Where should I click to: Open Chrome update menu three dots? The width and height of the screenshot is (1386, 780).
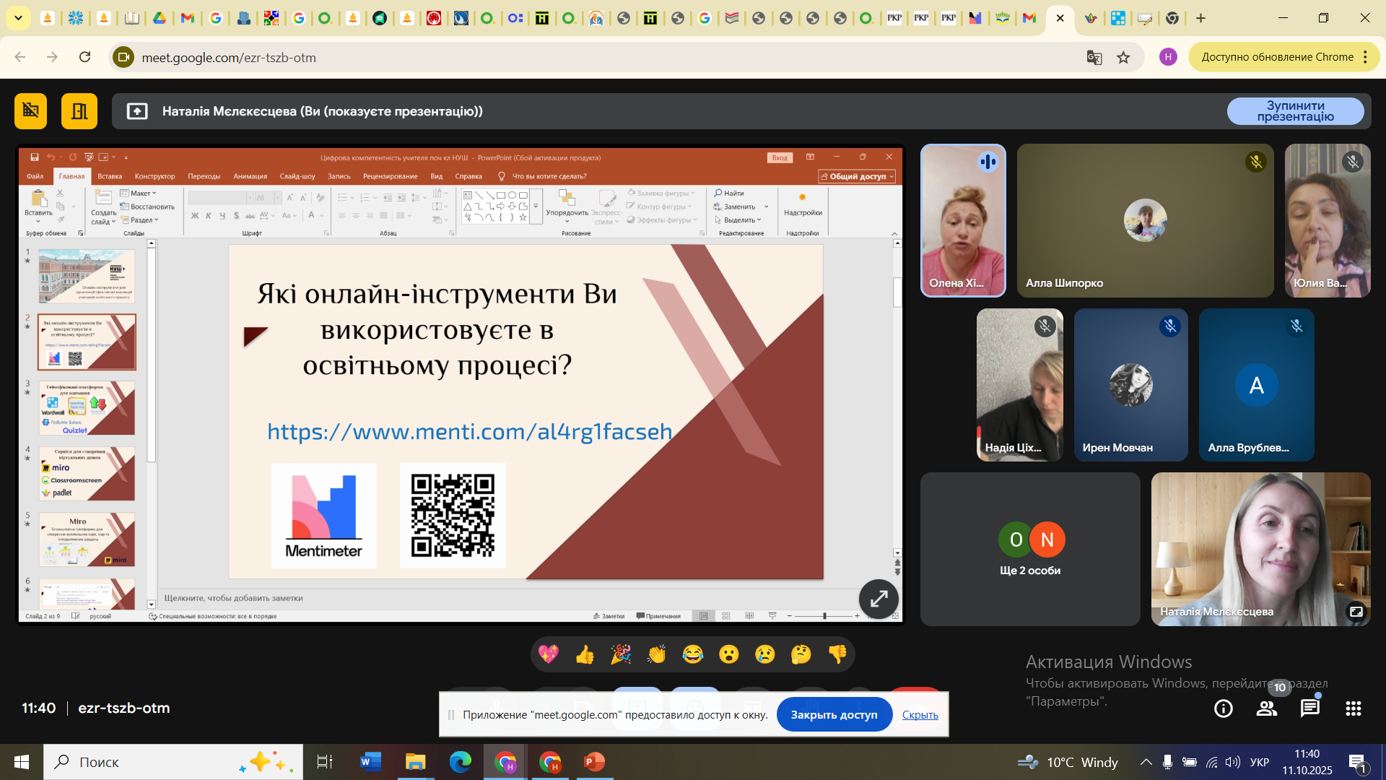pos(1365,57)
